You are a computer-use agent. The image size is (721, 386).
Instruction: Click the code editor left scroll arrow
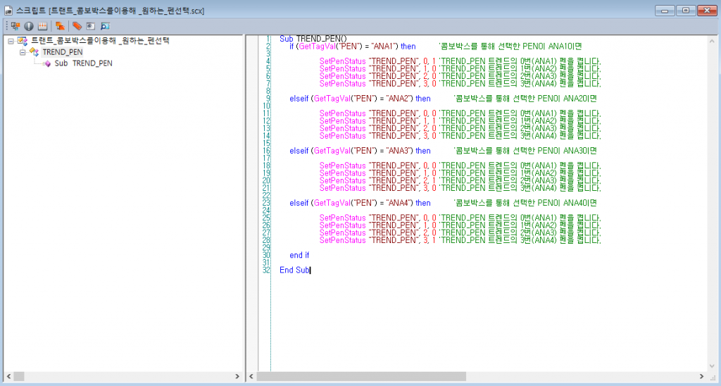point(251,376)
